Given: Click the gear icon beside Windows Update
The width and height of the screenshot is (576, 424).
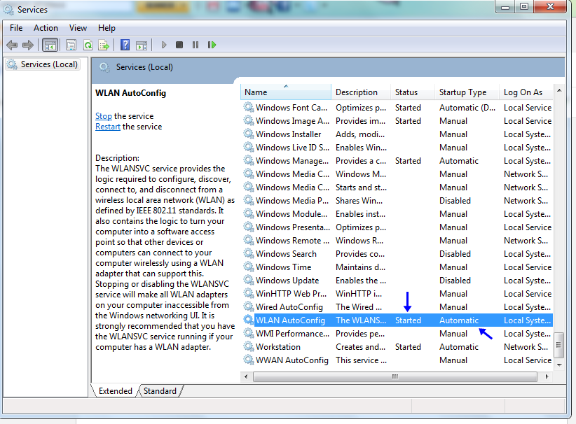Looking at the screenshot, I should 249,281.
